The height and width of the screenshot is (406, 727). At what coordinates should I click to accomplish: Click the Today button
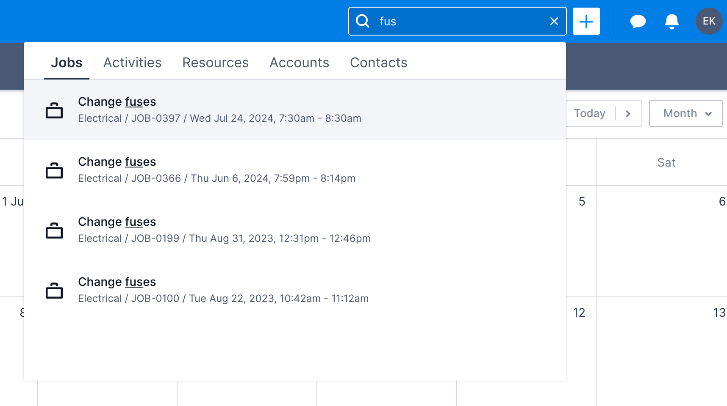coord(589,113)
